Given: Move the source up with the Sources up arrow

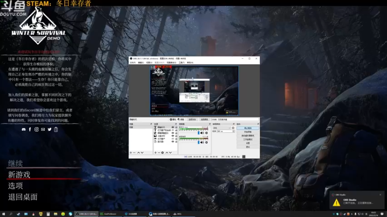Looking at the screenshot, I should coord(167,153).
